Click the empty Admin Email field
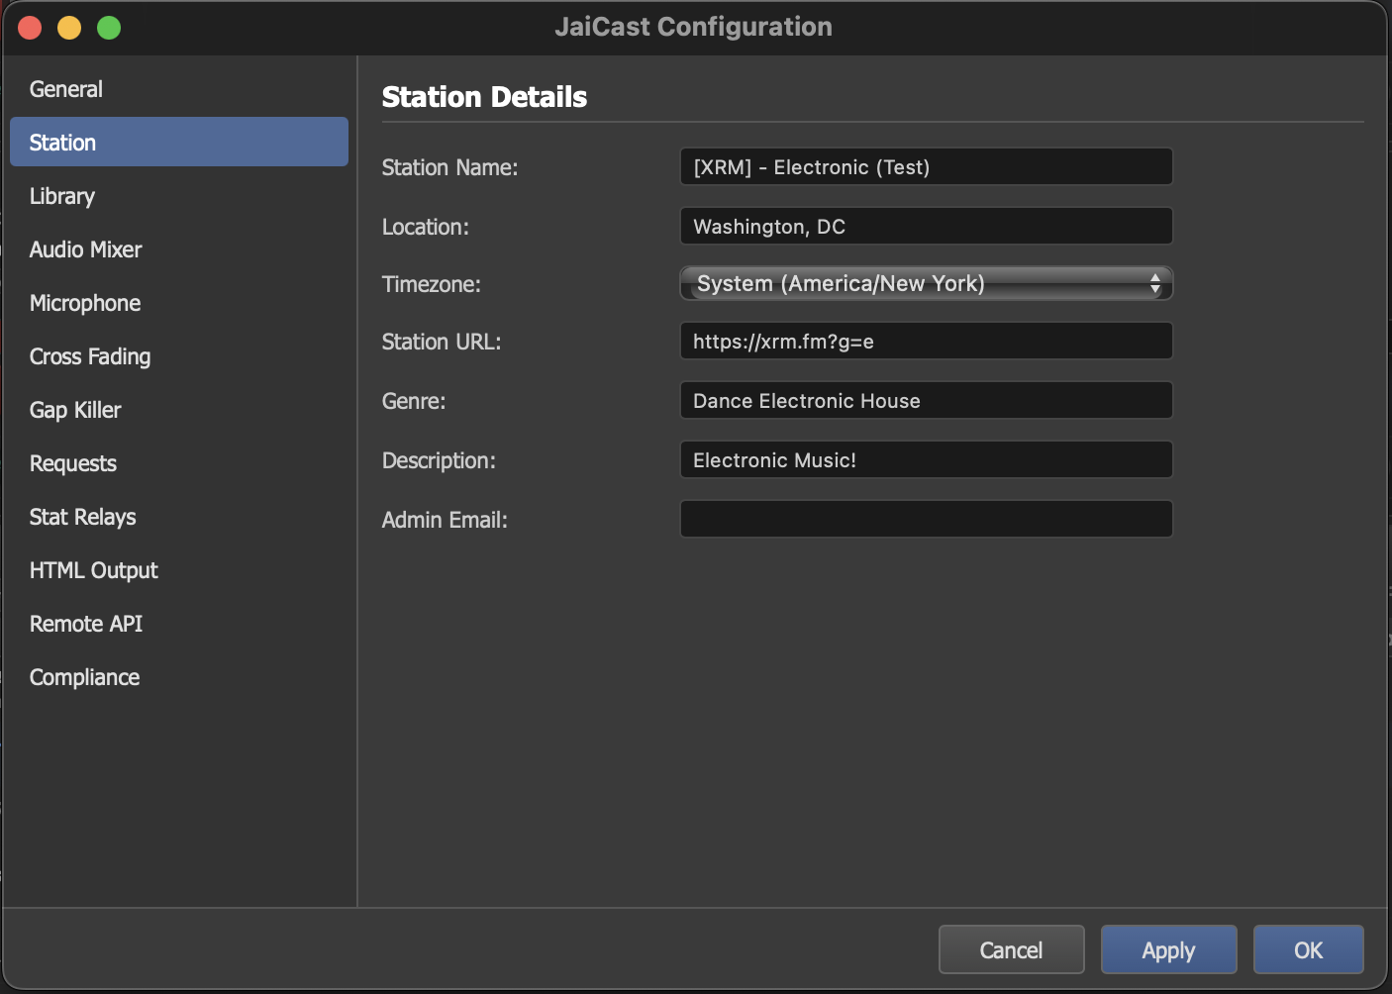 926,519
